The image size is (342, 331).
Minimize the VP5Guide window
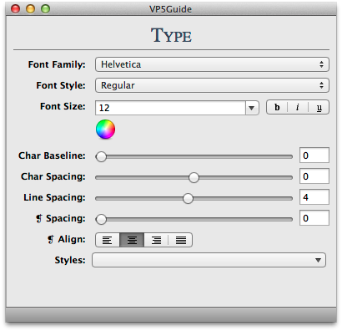click(30, 9)
